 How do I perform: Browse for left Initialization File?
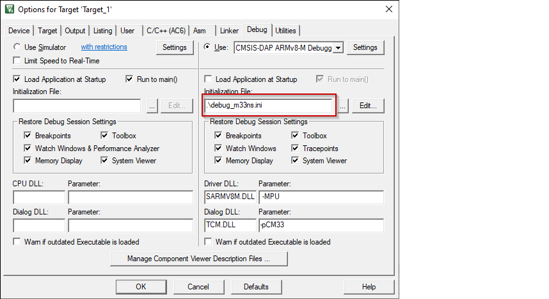click(152, 106)
